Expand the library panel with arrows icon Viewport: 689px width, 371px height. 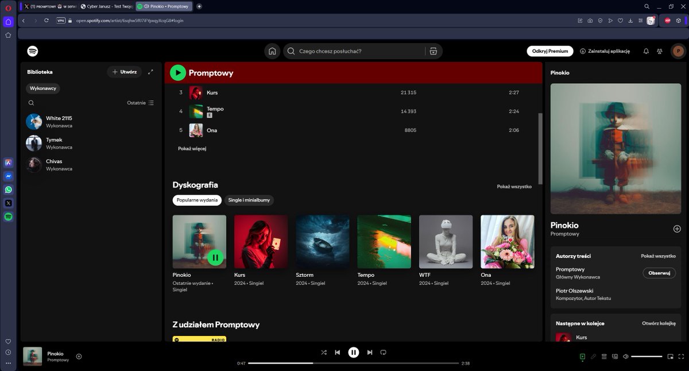(x=150, y=72)
